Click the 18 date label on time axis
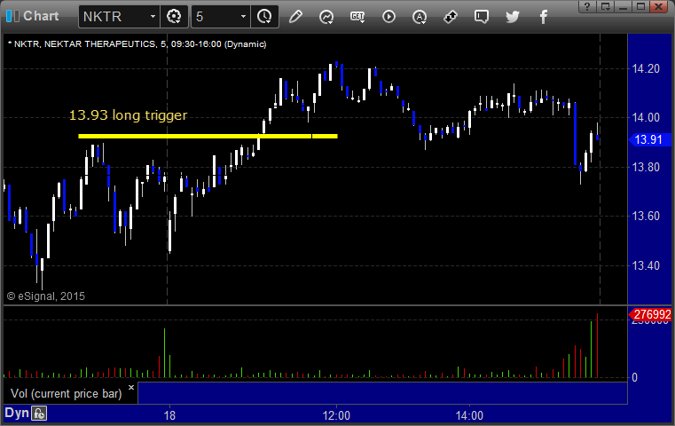This screenshot has height=426, width=675. pos(169,415)
